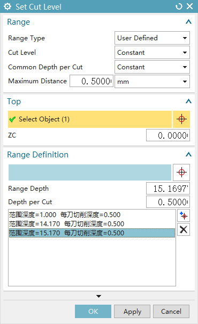The width and height of the screenshot is (198, 324).
Task: Click the settings gear icon in title bar
Action: coord(7,6)
